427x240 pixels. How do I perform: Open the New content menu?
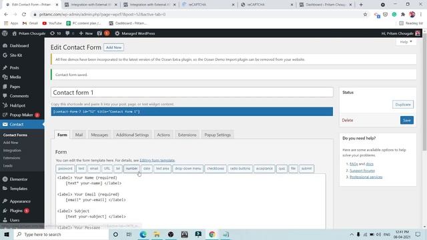tap(86, 33)
